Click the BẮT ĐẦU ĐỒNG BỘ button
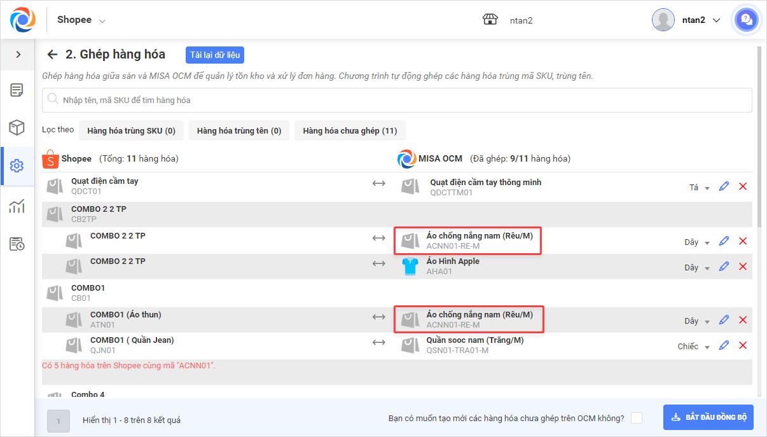The image size is (767, 437). tap(708, 417)
